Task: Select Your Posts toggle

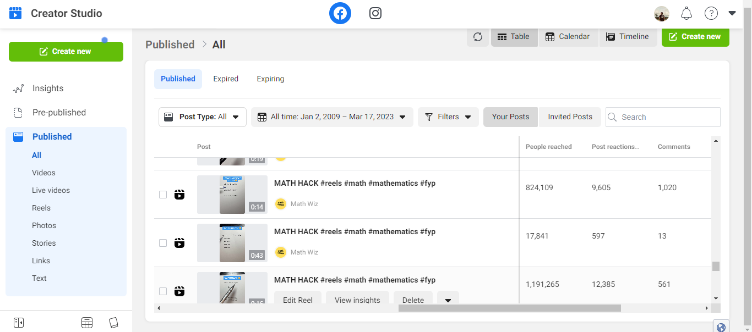Action: pos(510,117)
